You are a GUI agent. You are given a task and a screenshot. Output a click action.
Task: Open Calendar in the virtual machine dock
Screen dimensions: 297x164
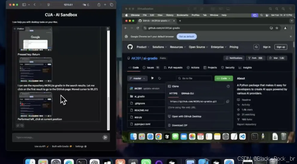click(200, 136)
